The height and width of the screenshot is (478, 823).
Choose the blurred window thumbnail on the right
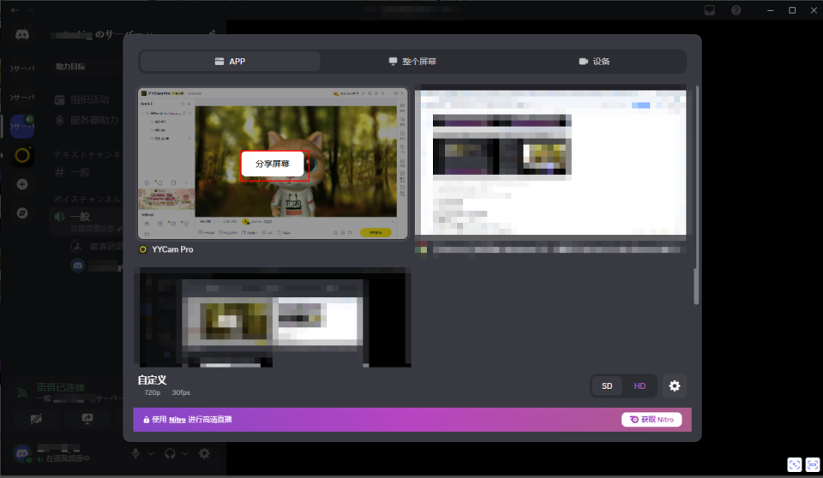click(x=550, y=163)
